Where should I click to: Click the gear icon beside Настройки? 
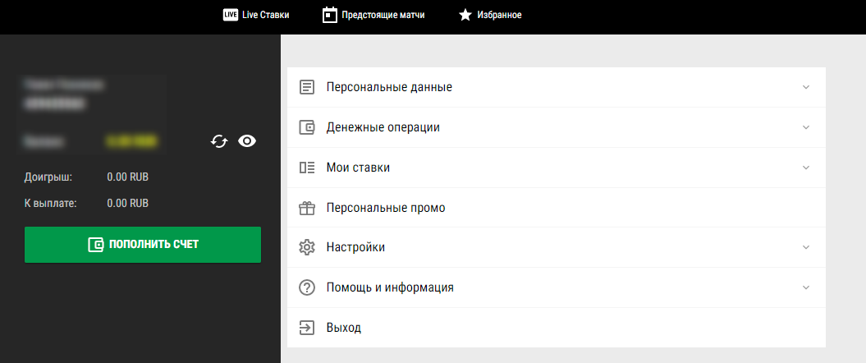[x=307, y=247]
